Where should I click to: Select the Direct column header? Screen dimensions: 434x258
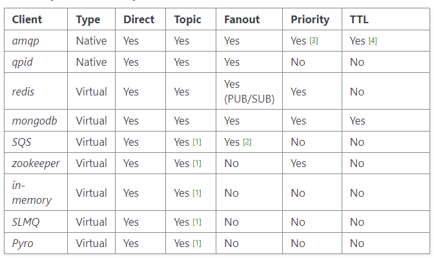(x=139, y=19)
